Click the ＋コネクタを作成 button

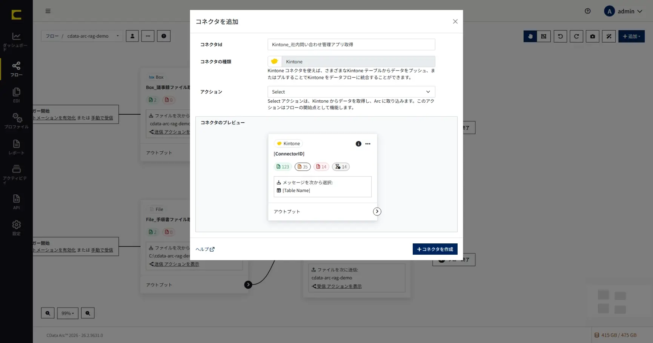click(x=435, y=249)
